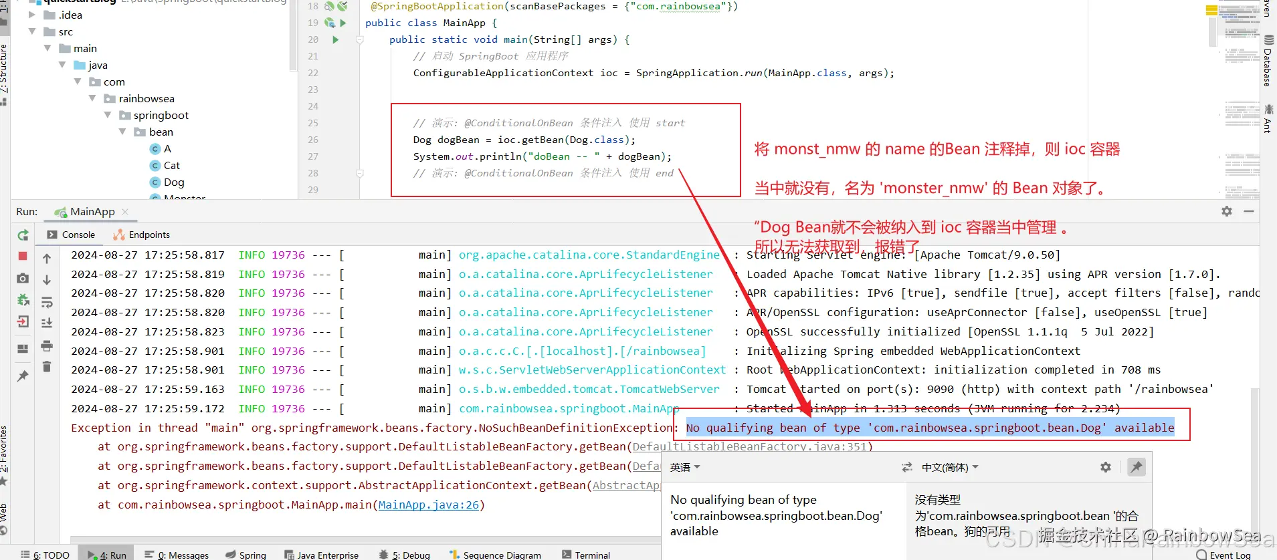Open the Sequence Diagram tool window

click(494, 555)
